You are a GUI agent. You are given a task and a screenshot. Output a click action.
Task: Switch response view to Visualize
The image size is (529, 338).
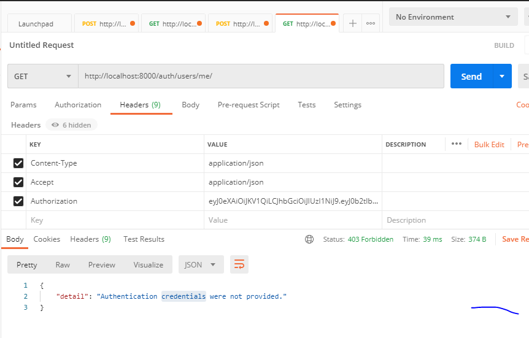coord(148,265)
